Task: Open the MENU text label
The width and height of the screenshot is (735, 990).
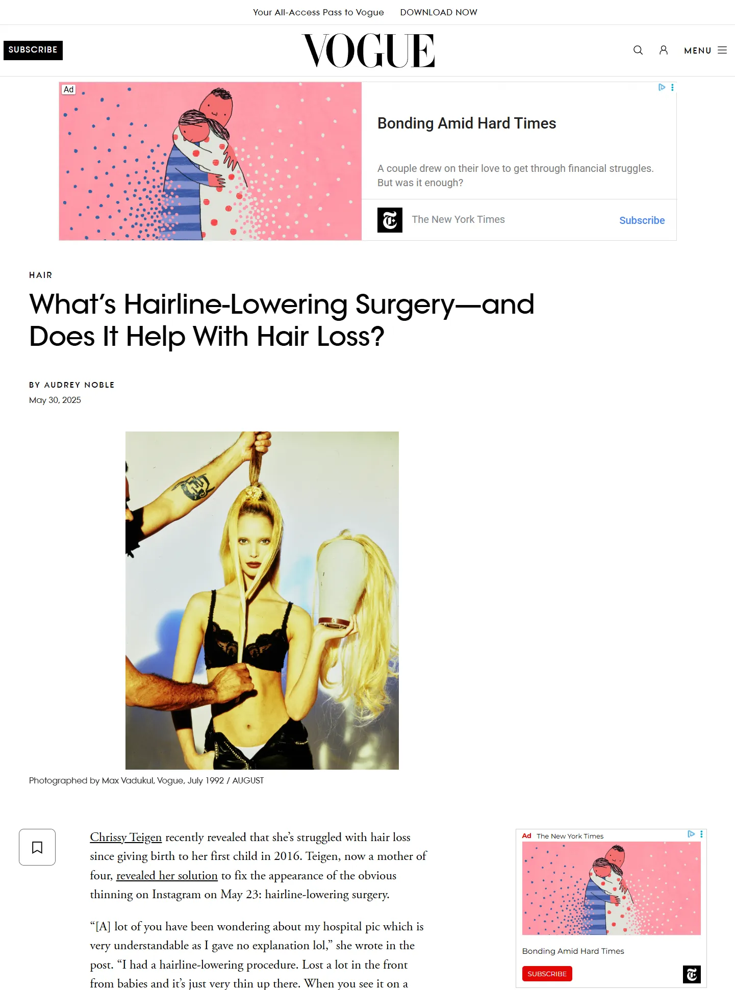Action: tap(697, 50)
